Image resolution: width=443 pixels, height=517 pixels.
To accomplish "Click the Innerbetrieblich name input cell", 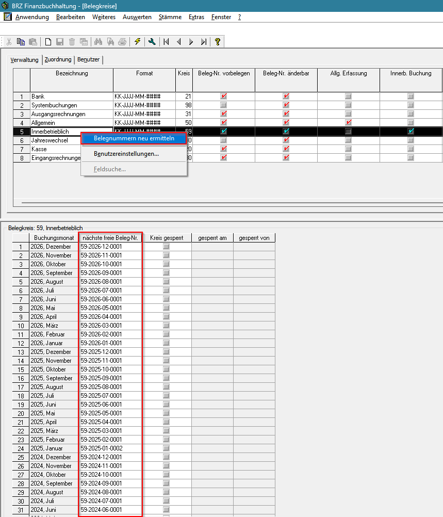I will pos(72,131).
